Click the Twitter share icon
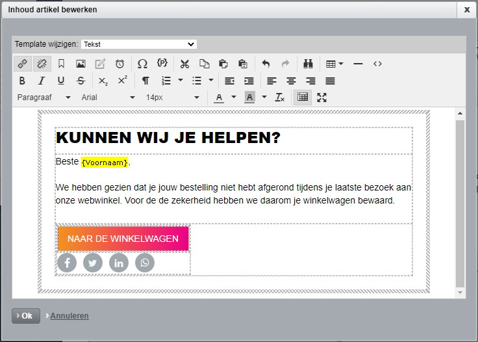 pyautogui.click(x=93, y=263)
